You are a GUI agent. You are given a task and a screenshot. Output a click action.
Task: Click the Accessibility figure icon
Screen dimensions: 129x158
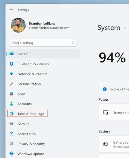[12, 134]
